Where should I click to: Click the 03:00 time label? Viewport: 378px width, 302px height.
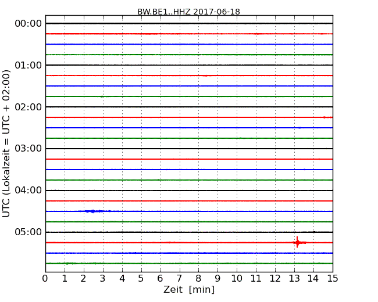point(28,149)
